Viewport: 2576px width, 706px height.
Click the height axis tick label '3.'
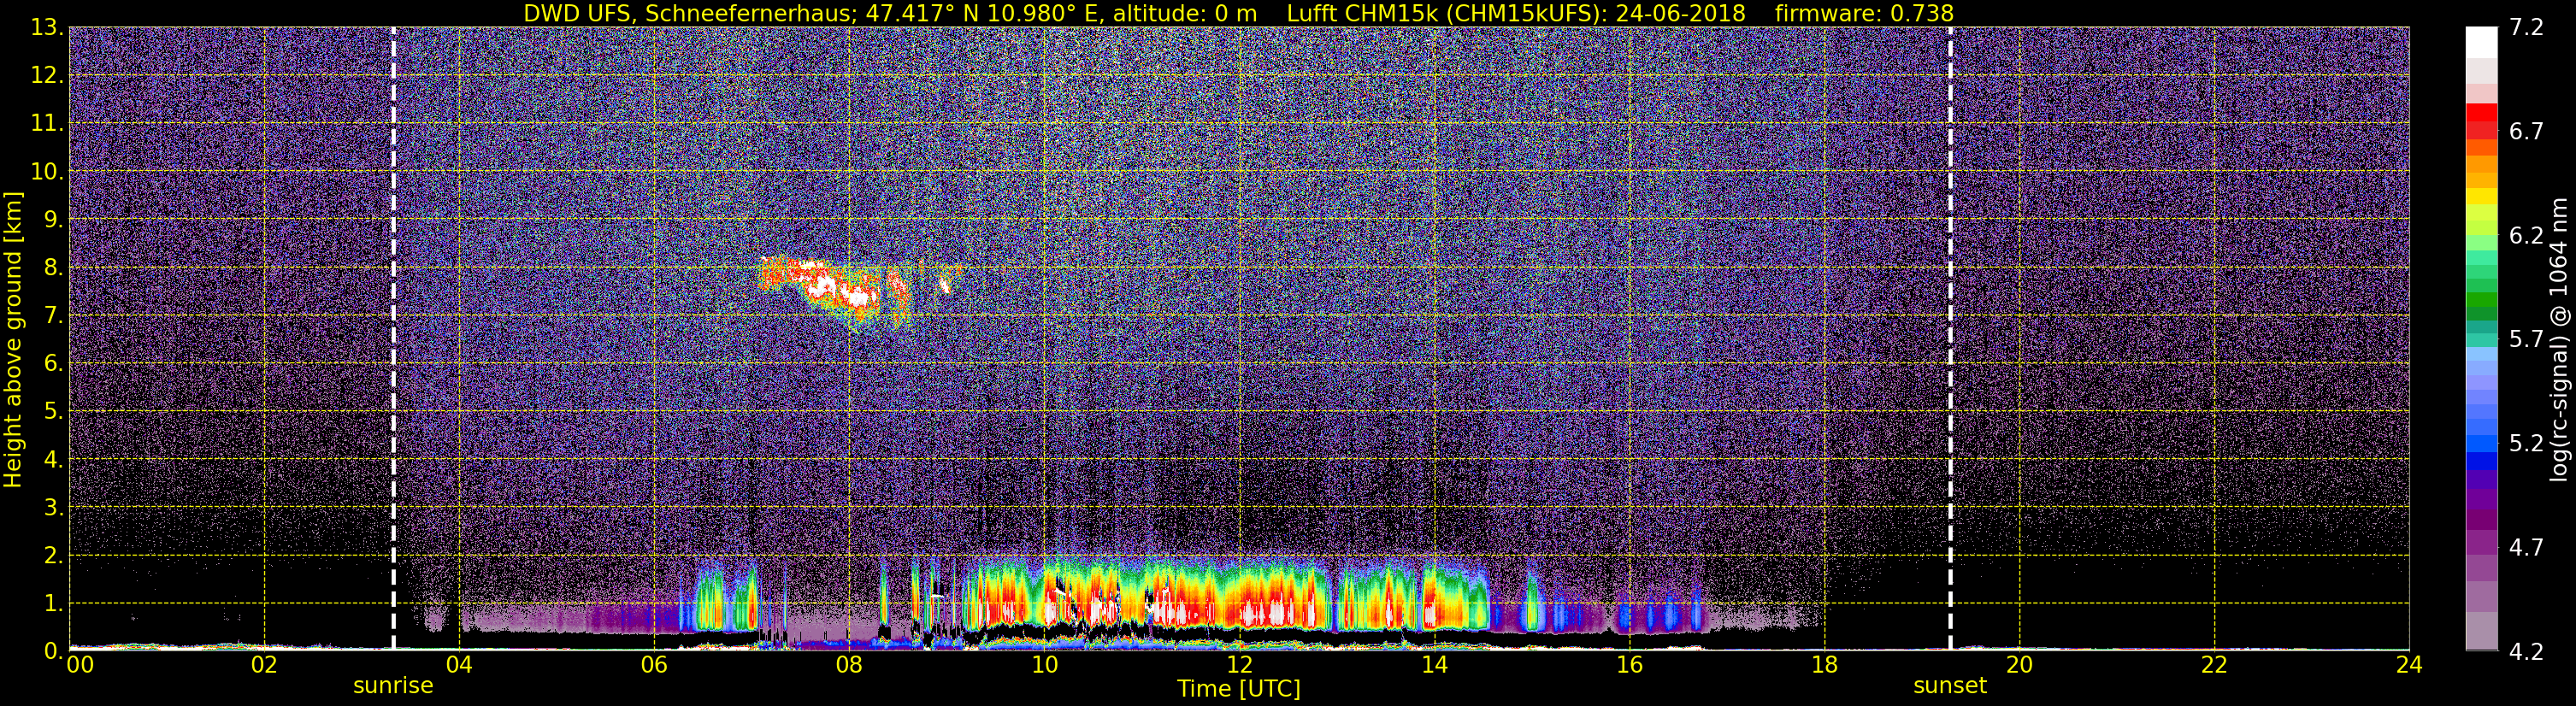tap(52, 508)
